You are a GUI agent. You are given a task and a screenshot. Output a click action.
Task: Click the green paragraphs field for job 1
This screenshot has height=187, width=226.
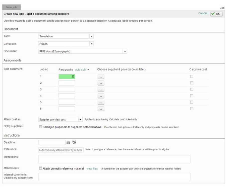pyautogui.click(x=67, y=76)
